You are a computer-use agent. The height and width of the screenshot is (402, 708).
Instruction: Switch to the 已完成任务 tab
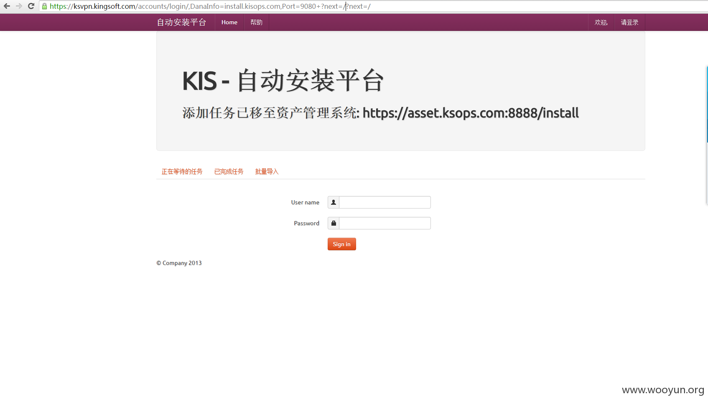[229, 171]
